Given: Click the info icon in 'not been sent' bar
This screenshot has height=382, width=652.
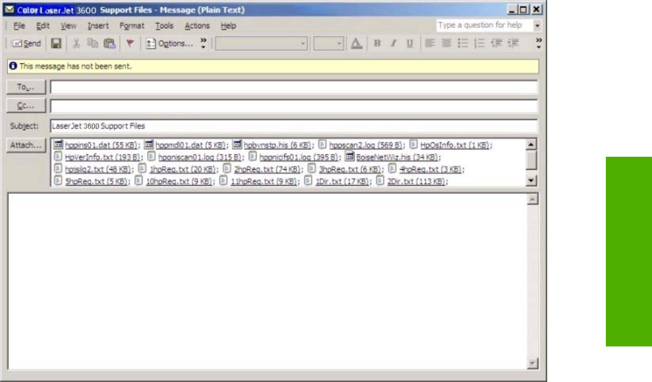Looking at the screenshot, I should click(13, 66).
